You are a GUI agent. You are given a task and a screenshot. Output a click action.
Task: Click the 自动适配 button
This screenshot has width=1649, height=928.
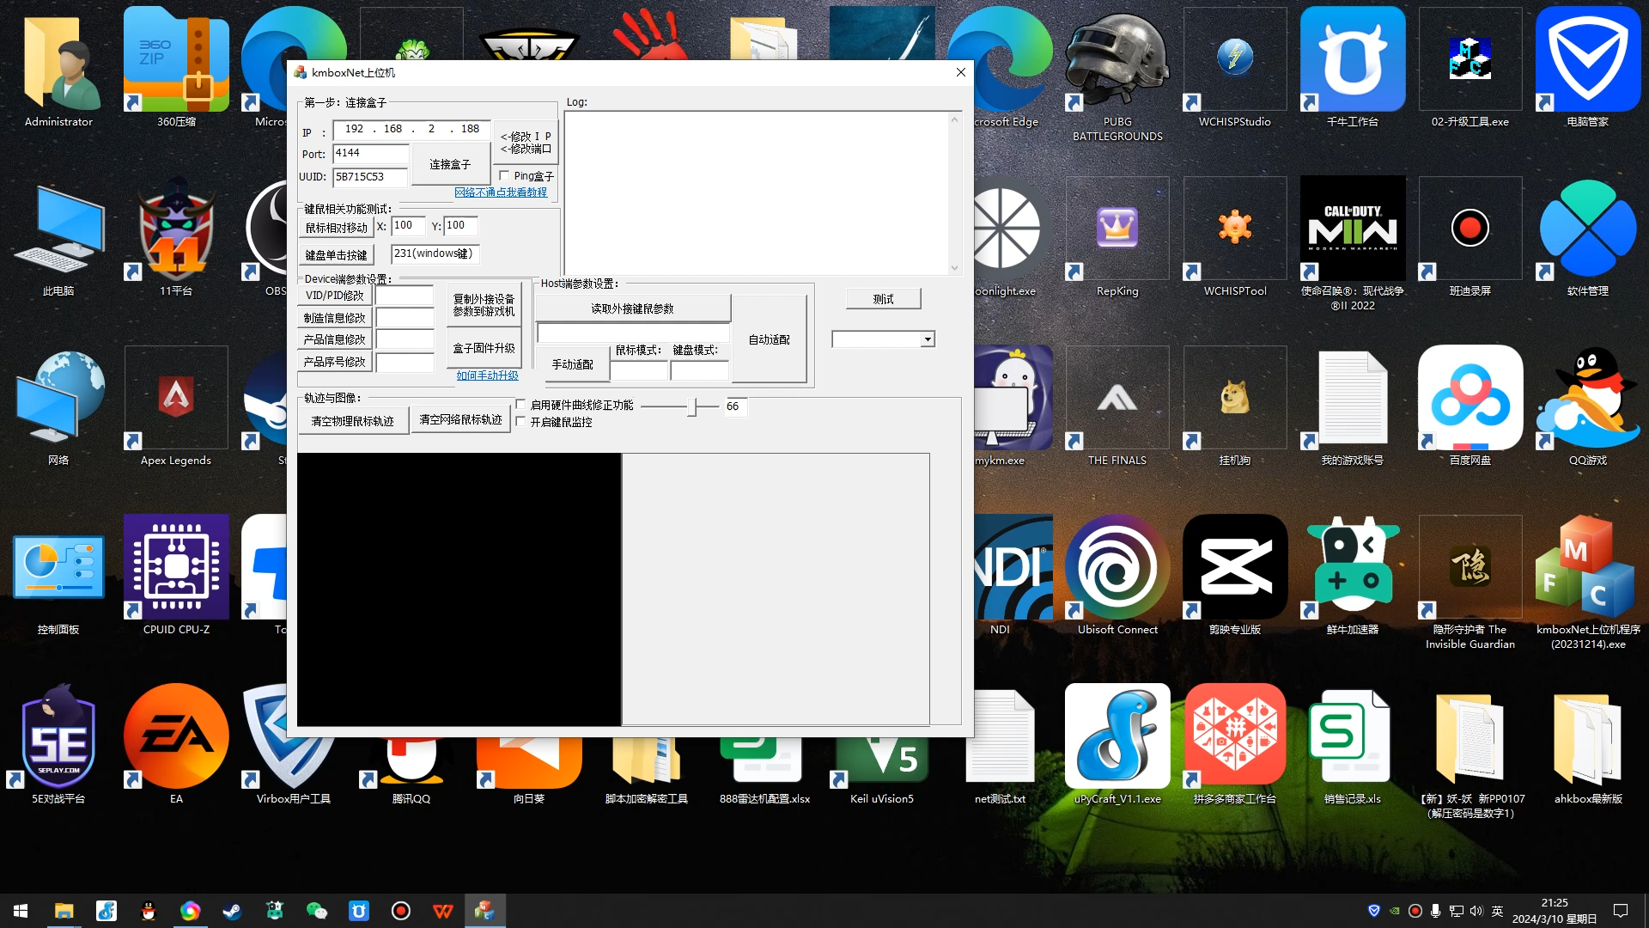pyautogui.click(x=769, y=339)
